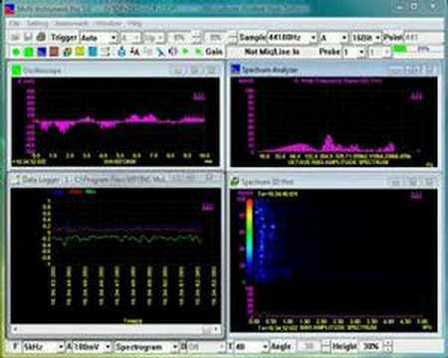Adjust the trigger delay percent stepper

point(233,38)
